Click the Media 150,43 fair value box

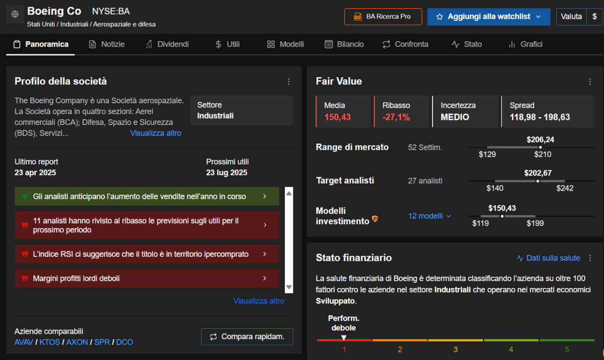343,111
